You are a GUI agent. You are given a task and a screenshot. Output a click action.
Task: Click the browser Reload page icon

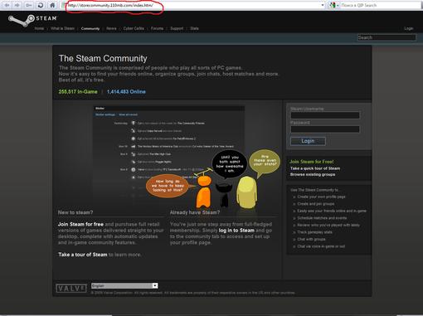(41, 5)
